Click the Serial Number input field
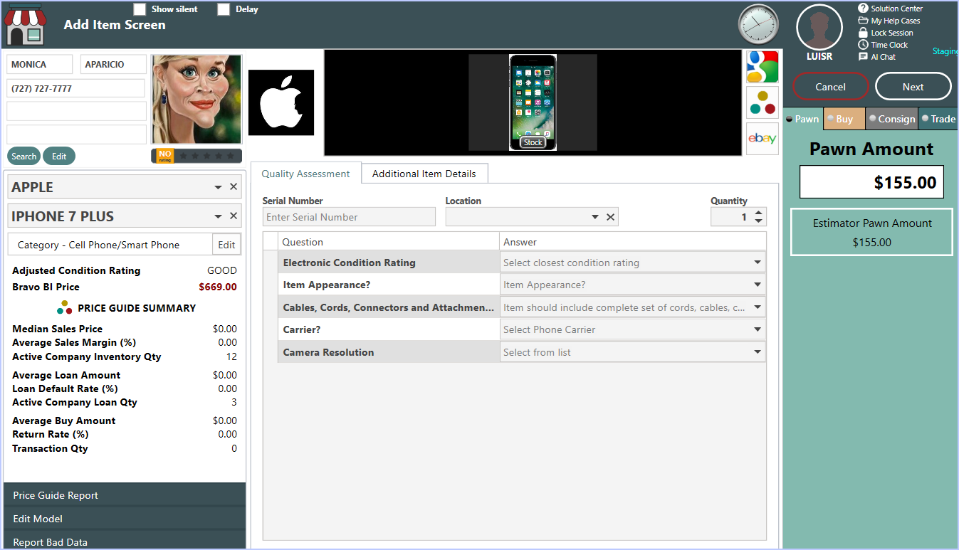959x550 pixels. [349, 217]
